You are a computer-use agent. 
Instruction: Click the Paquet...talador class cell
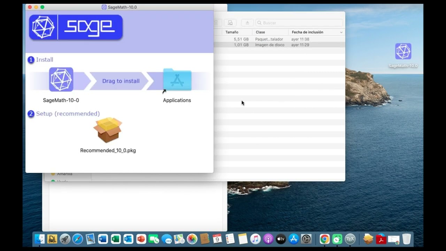pyautogui.click(x=269, y=39)
